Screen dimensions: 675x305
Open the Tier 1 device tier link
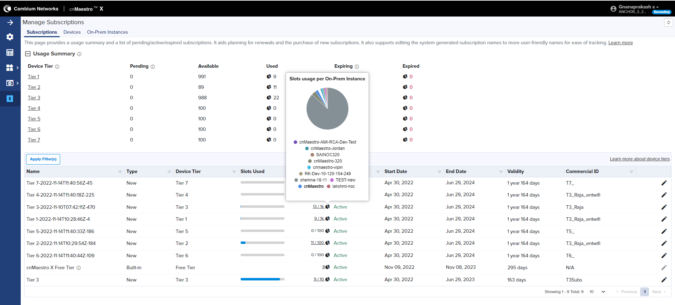pyautogui.click(x=33, y=77)
